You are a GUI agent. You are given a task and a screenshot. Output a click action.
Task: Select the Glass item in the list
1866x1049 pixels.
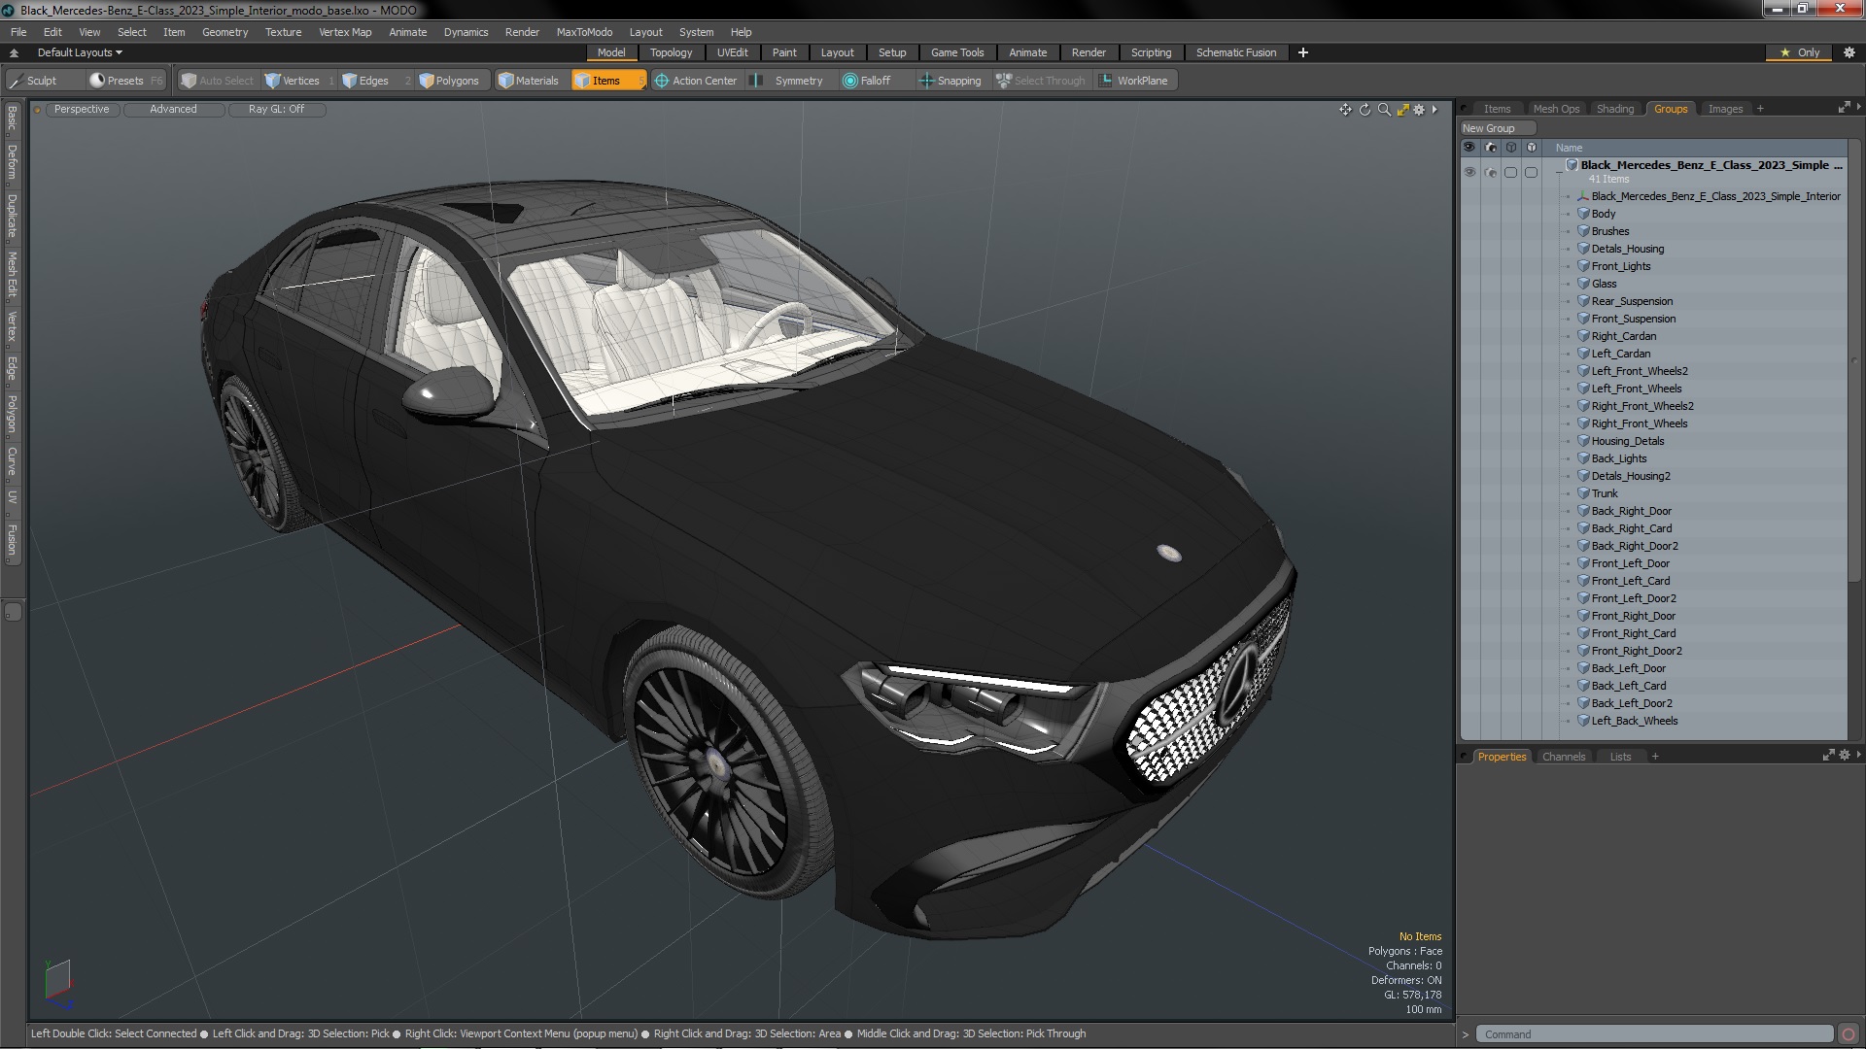click(x=1604, y=284)
